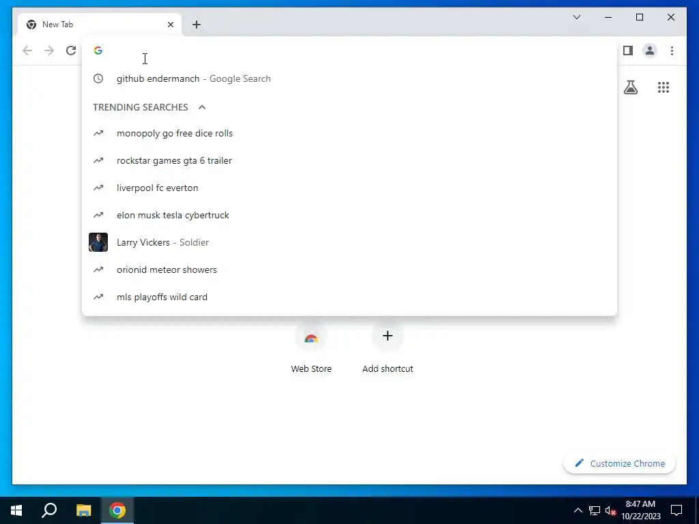The image size is (699, 524).
Task: Open the profile avatar icon
Action: [650, 50]
